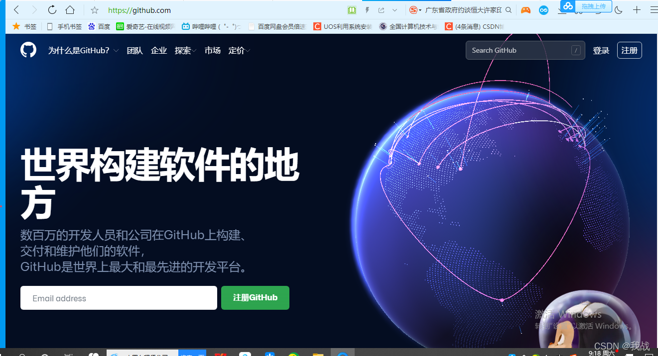658x356 pixels.
Task: Click the share page icon in address bar
Action: pos(381,10)
